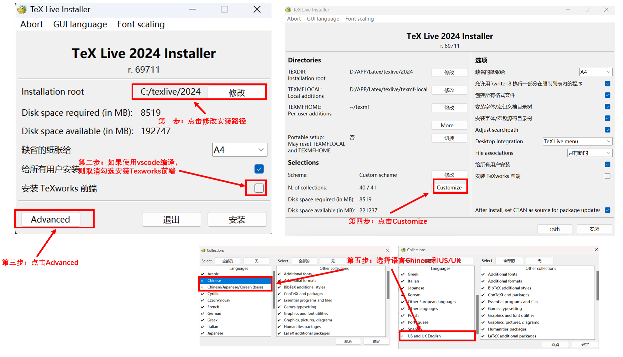623x357 pixels.
Task: Open the Desktop integration dropdown
Action: [x=577, y=141]
